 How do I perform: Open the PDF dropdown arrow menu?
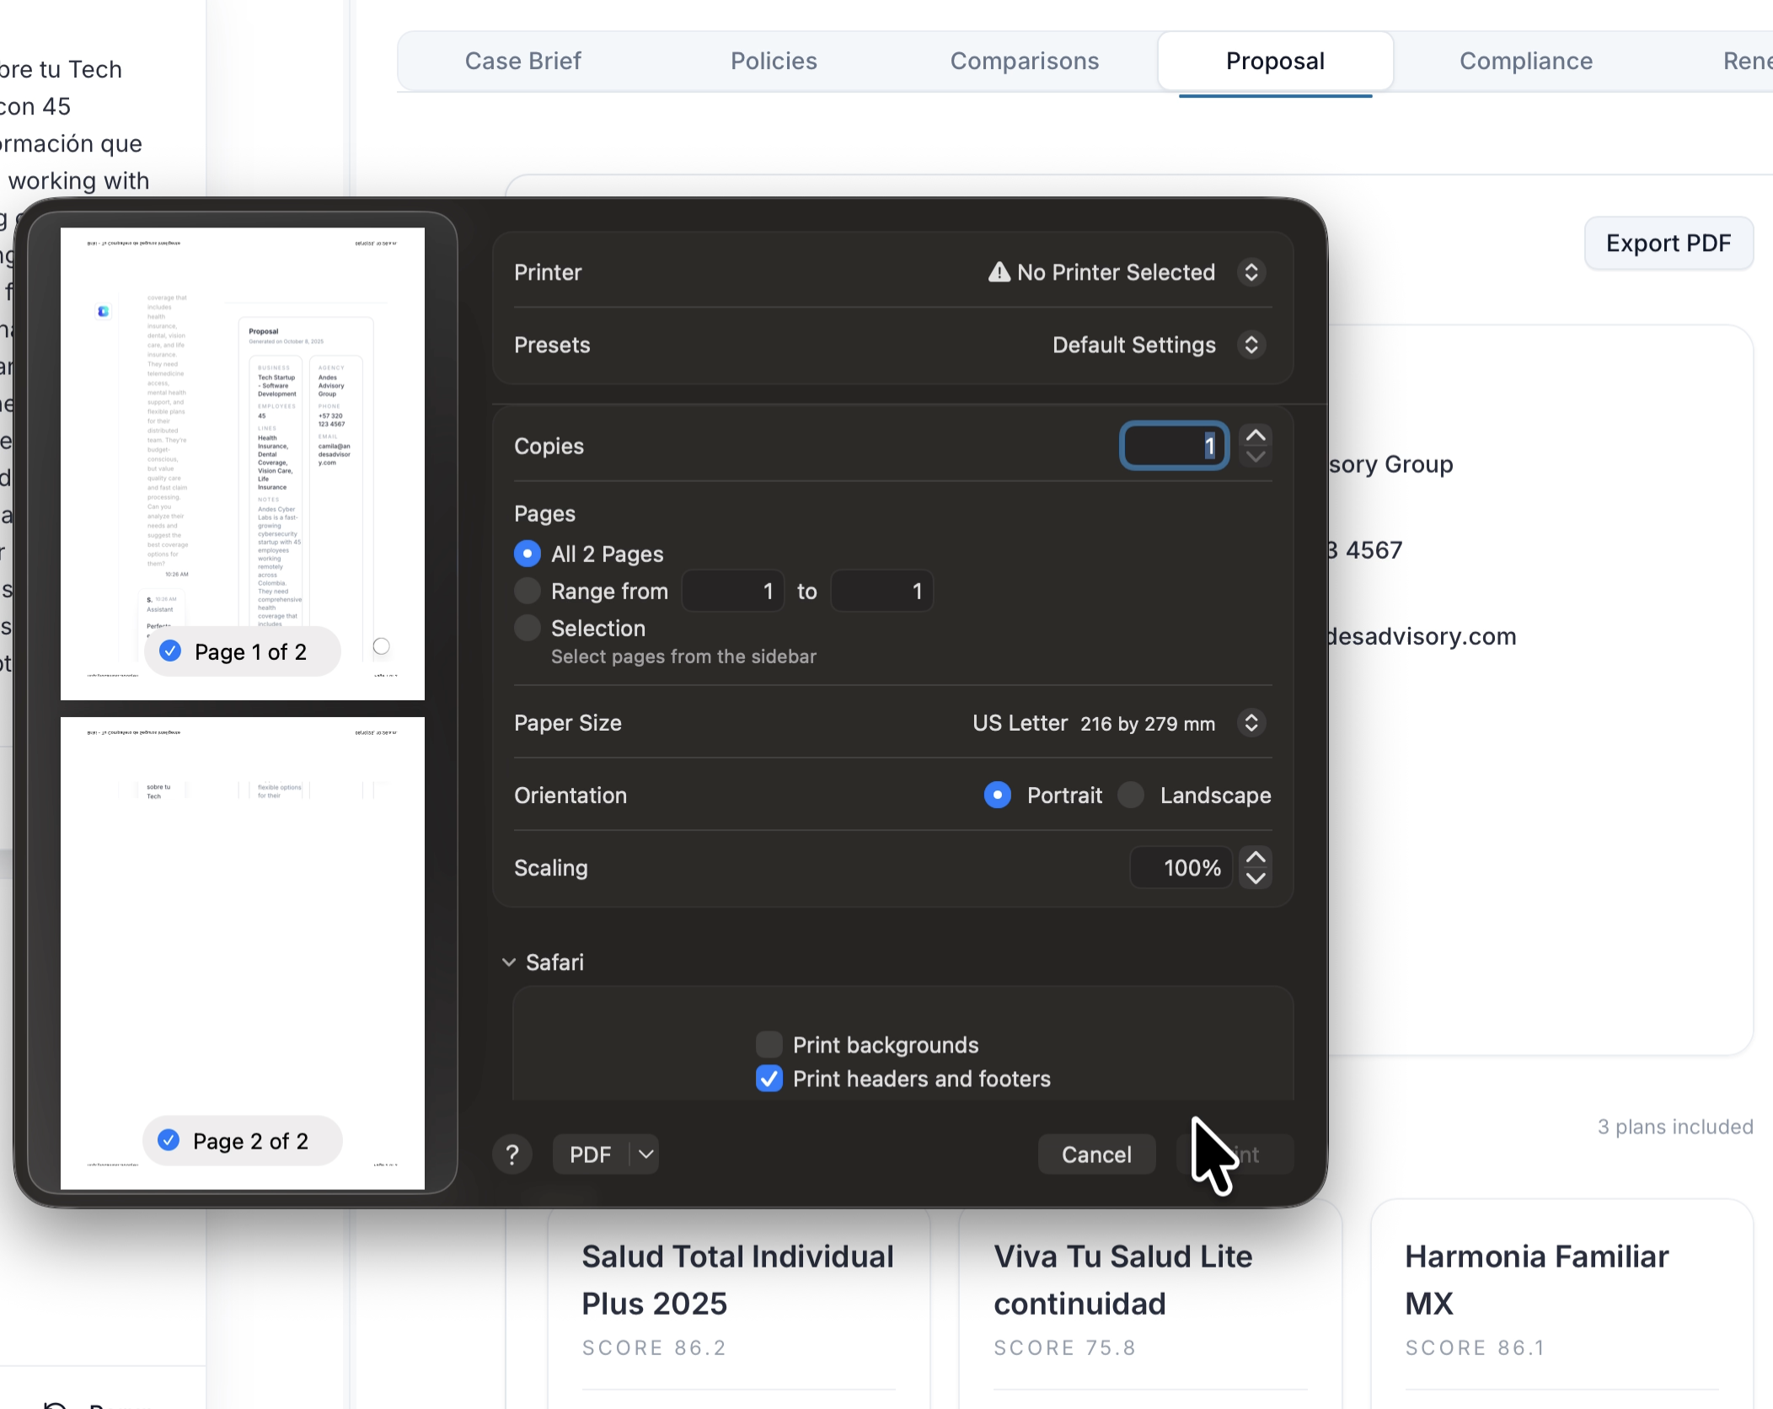pos(646,1155)
